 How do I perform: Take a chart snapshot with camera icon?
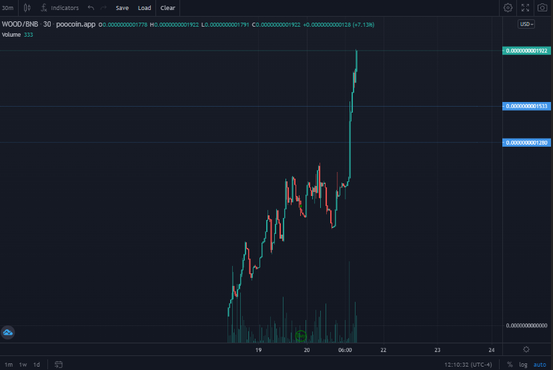(x=542, y=8)
